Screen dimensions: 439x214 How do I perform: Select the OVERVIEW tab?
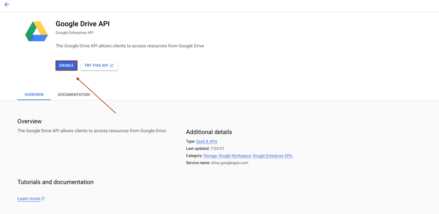[x=34, y=94]
